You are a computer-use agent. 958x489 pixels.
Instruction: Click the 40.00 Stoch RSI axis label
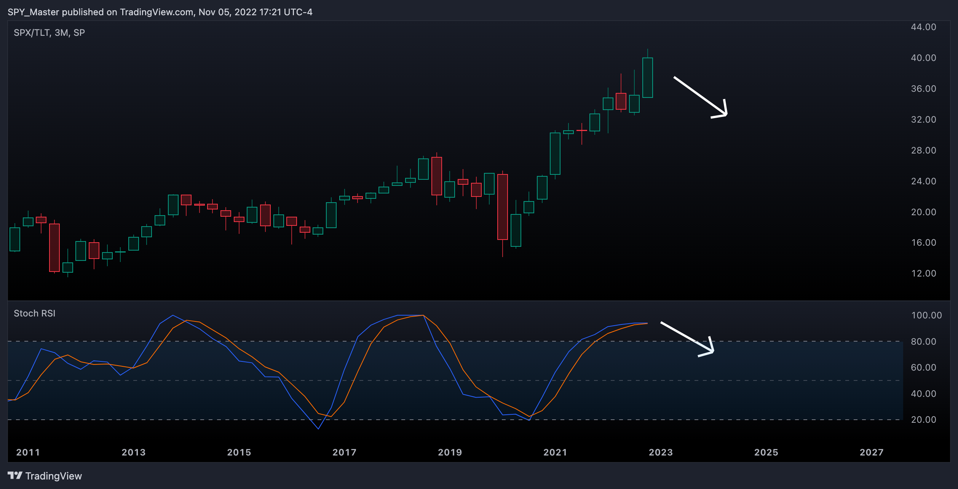[923, 394]
